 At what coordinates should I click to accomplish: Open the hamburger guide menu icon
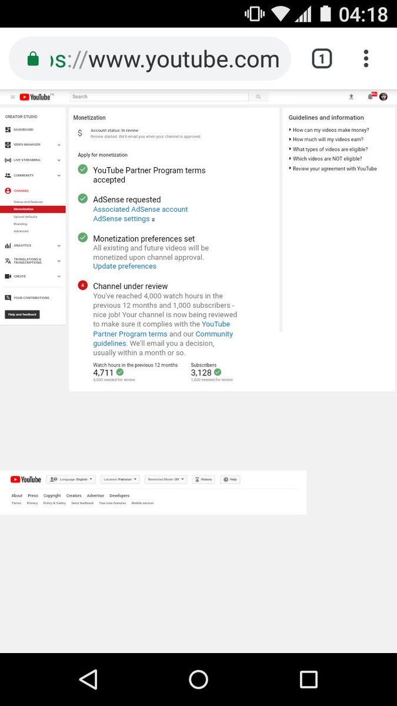13,97
